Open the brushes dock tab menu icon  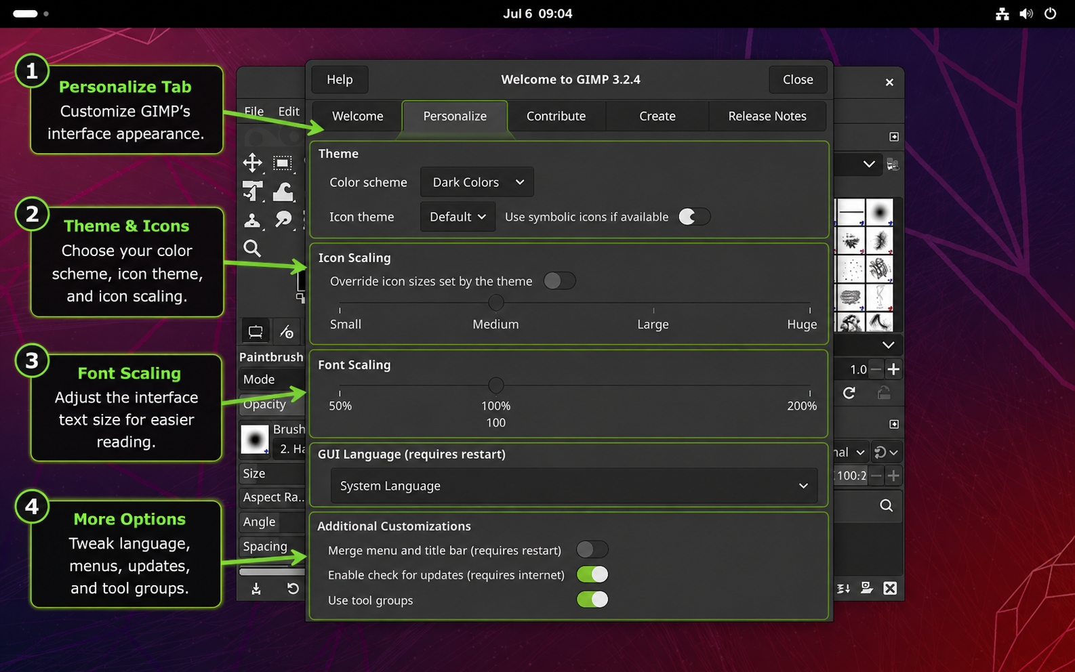(x=894, y=137)
